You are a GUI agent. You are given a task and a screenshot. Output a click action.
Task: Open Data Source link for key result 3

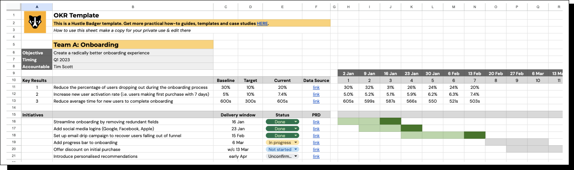[x=316, y=101]
